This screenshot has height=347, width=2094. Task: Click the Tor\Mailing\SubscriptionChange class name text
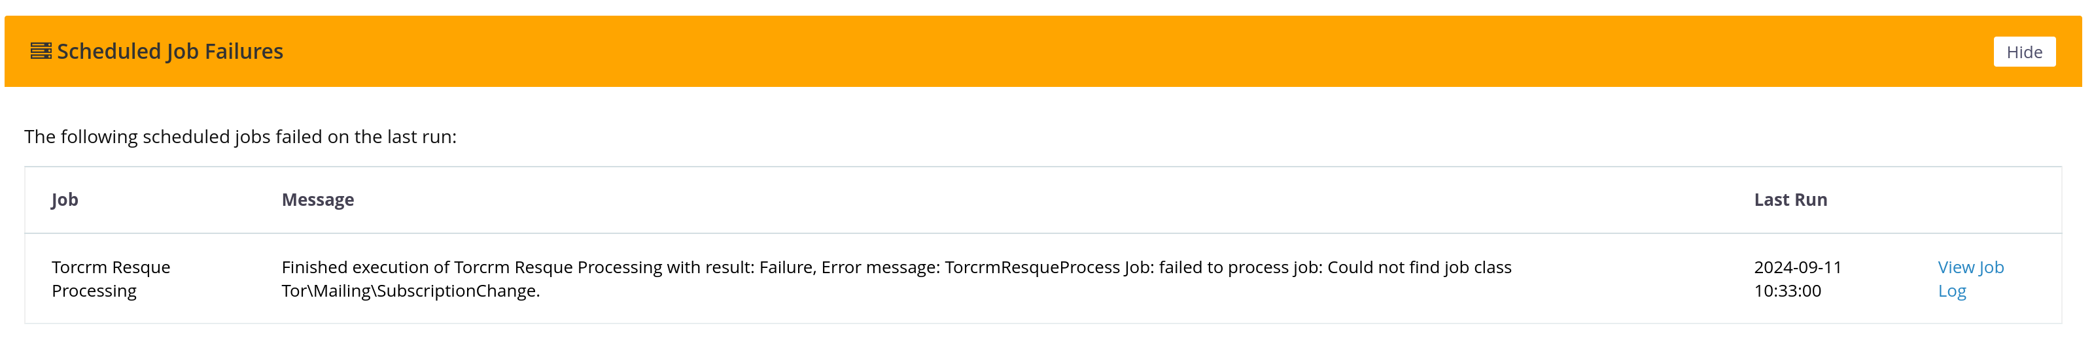410,291
